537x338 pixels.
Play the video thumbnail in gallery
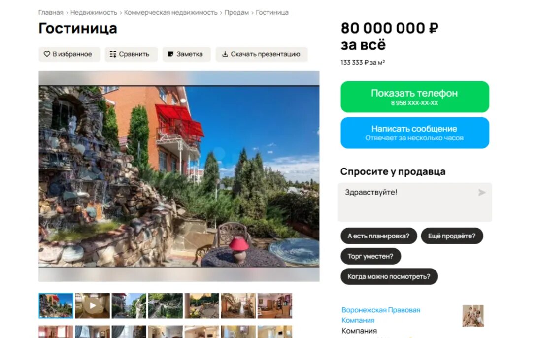[93, 305]
